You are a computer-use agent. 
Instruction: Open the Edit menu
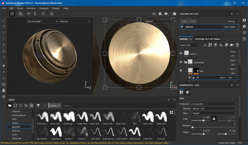pyautogui.click(x=11, y=8)
